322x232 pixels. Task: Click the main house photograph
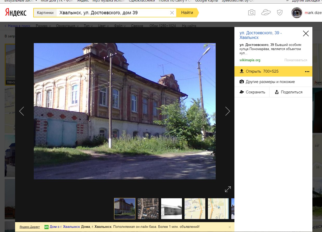click(x=125, y=111)
